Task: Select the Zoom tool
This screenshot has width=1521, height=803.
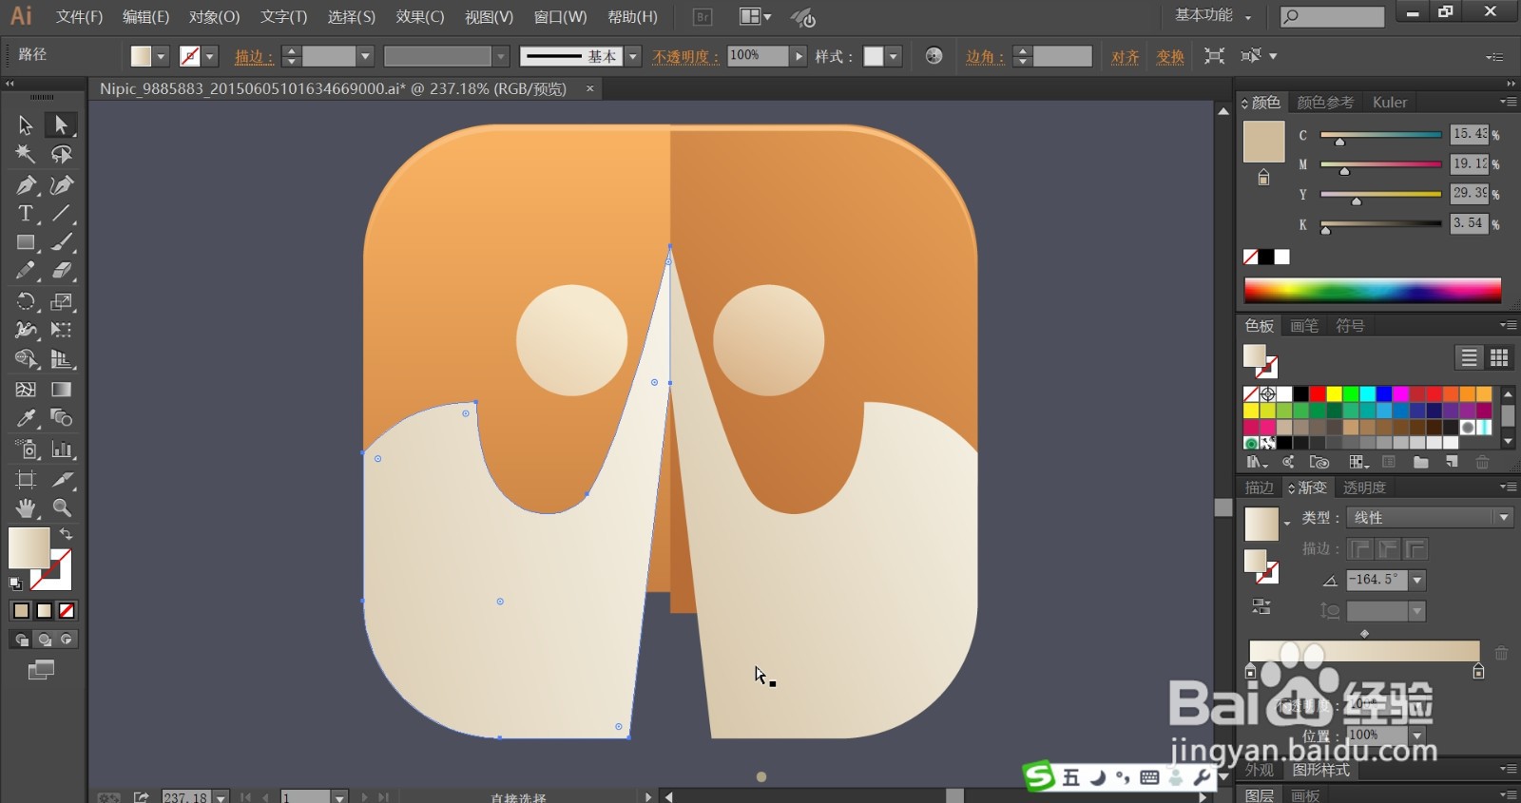Action: pos(62,507)
